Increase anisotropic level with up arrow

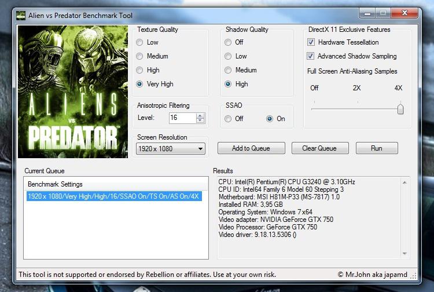tap(200, 115)
